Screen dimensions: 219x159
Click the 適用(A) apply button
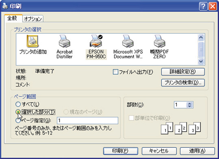(x=198, y=151)
